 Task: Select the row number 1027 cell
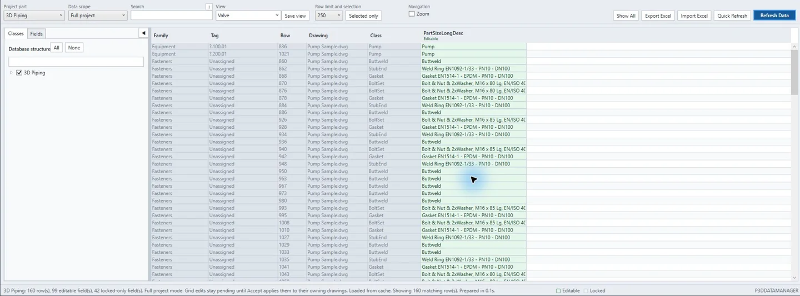tap(291, 237)
